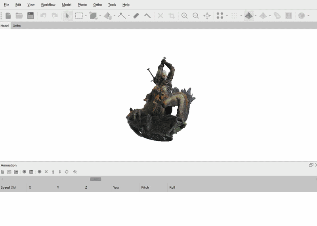The height and width of the screenshot is (226, 317).
Task: Move keyframe down with the down arrow
Action: (60, 172)
